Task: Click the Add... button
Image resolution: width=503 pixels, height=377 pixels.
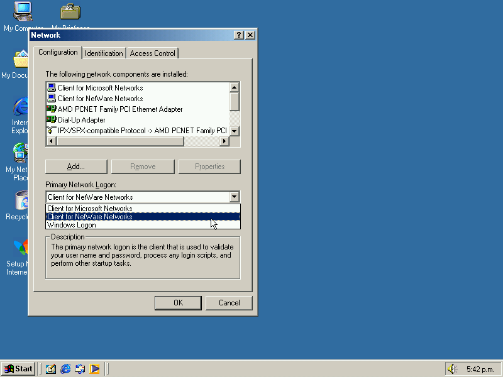Action: (76, 167)
